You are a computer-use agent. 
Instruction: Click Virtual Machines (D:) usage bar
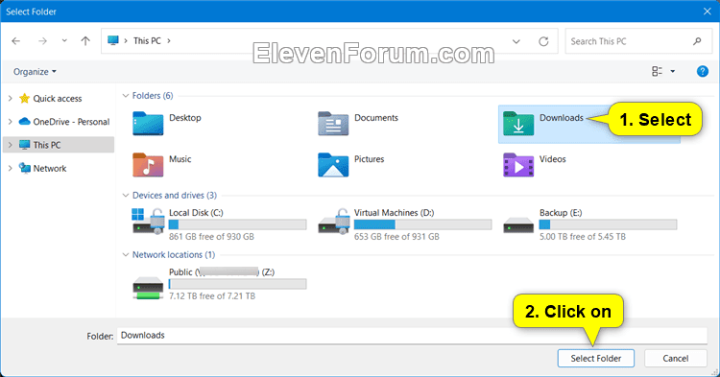pyautogui.click(x=423, y=224)
